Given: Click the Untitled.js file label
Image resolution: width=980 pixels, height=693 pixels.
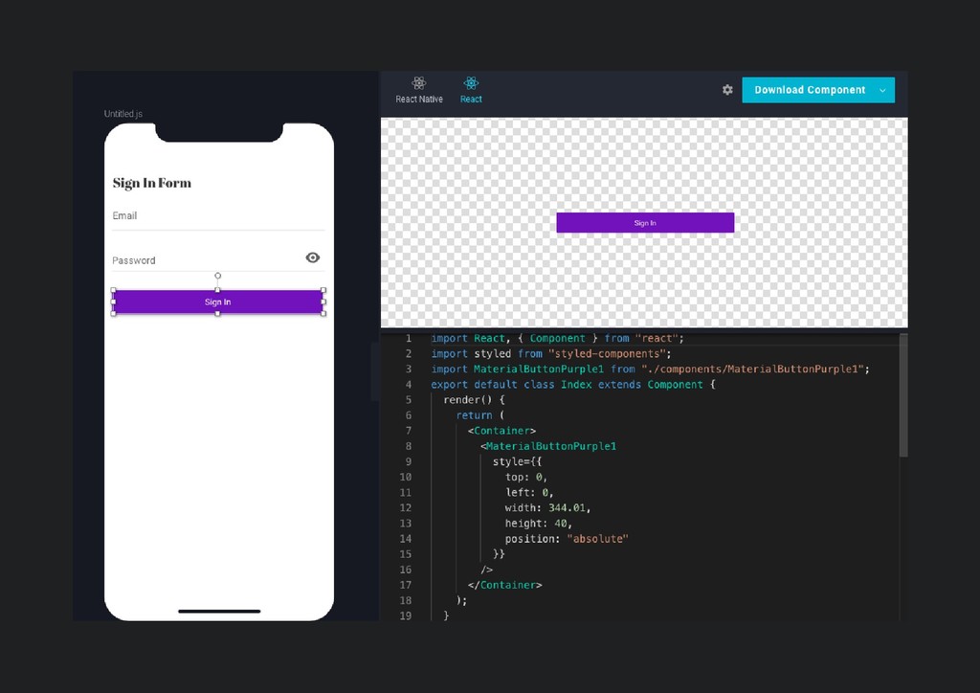Looking at the screenshot, I should pyautogui.click(x=123, y=114).
